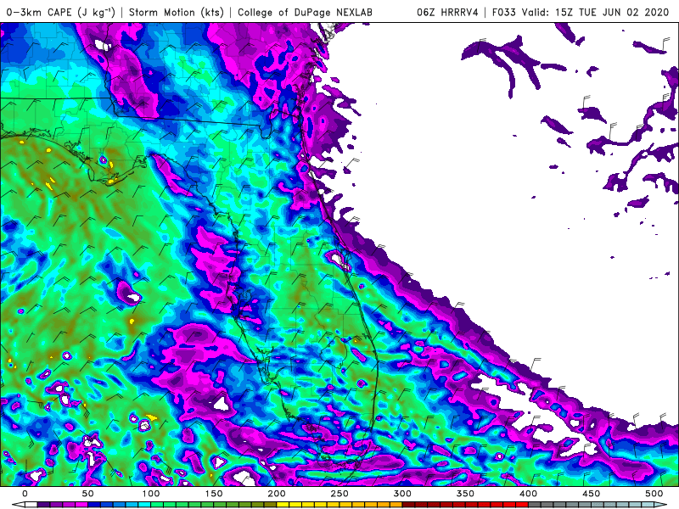
Task: Click the colorbar label '100'
Action: click(151, 494)
